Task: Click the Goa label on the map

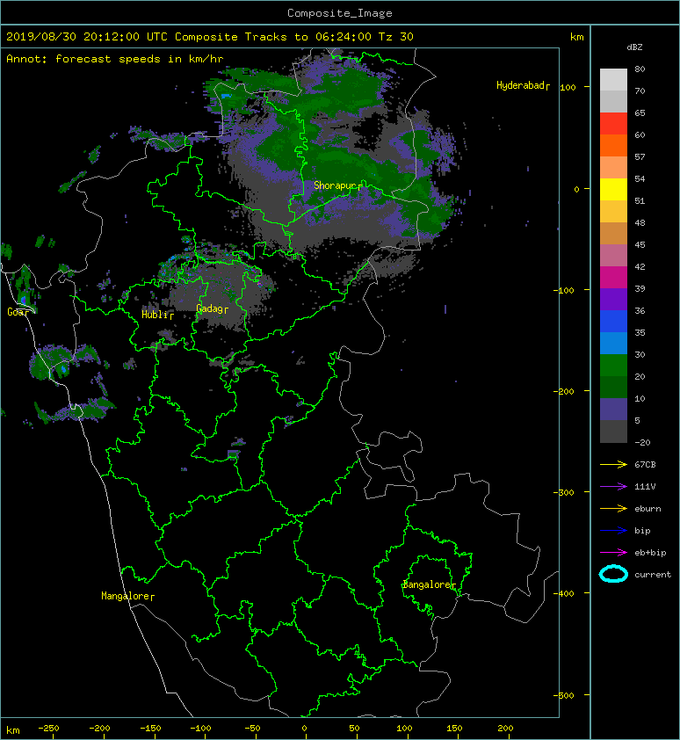Action: coord(16,312)
